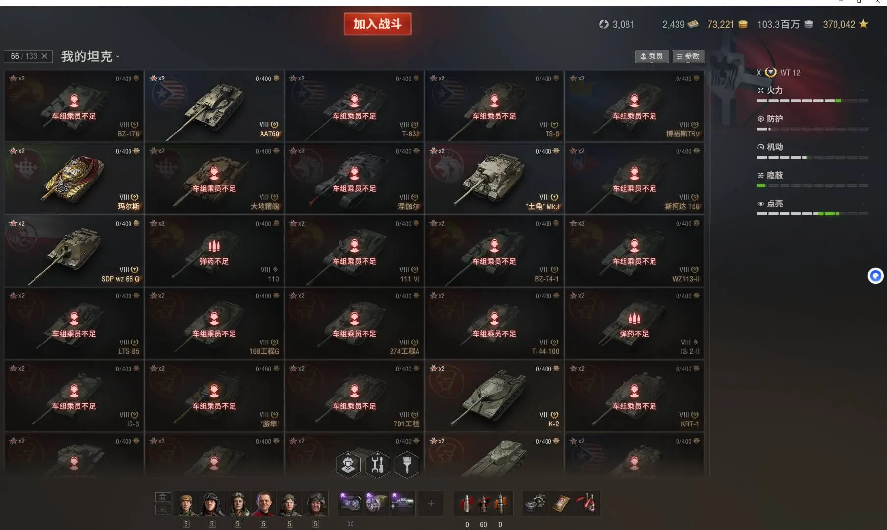The height and width of the screenshot is (530, 887).
Task: Expand the 我的坦克 dropdown
Action: tap(90, 56)
